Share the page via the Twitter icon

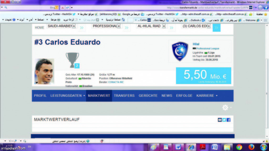(x=224, y=120)
